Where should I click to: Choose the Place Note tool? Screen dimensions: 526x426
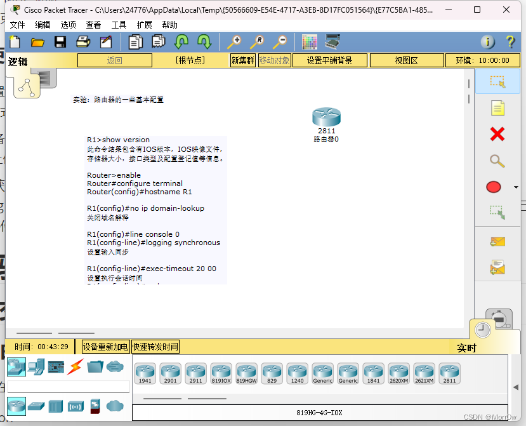click(497, 108)
